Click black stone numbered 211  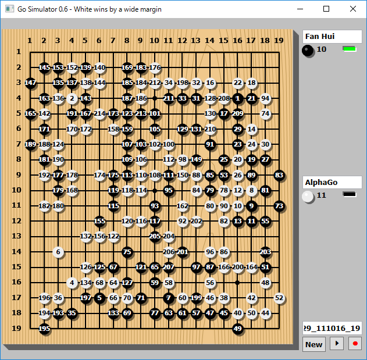coord(169,98)
